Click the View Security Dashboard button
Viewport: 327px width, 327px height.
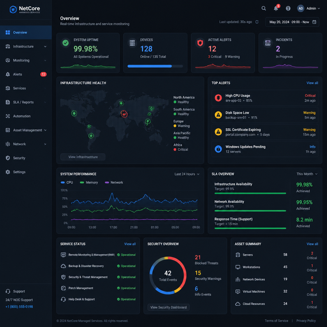169,307
